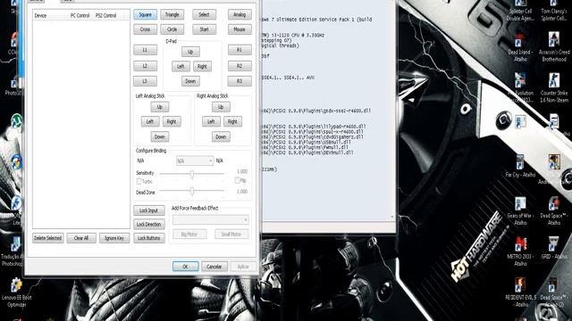Select the green WhatsApp-style desktop icon

(x=16, y=121)
